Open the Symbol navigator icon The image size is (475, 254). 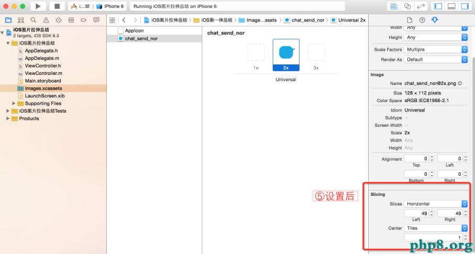tap(21, 20)
